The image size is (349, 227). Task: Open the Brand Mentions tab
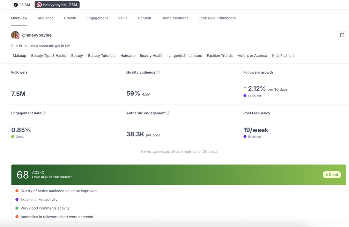coord(175,18)
